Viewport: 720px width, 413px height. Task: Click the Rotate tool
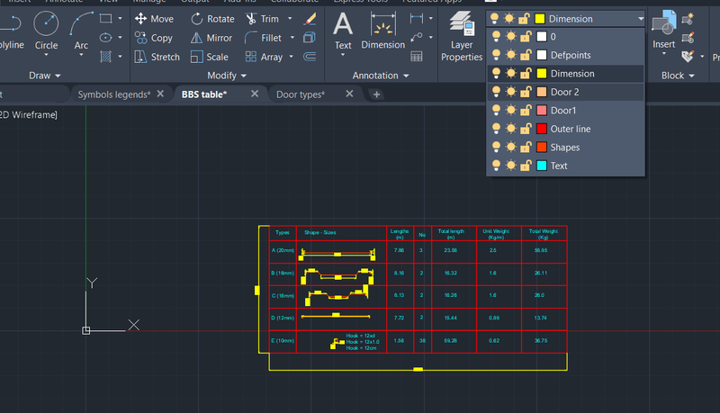click(x=212, y=19)
